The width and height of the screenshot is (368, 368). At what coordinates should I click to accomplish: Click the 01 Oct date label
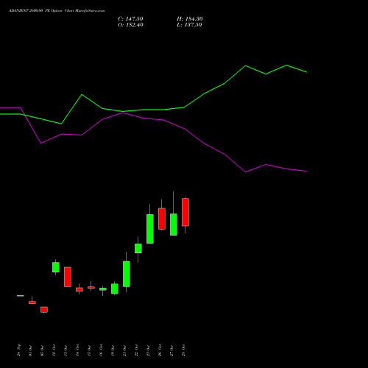tap(30, 350)
